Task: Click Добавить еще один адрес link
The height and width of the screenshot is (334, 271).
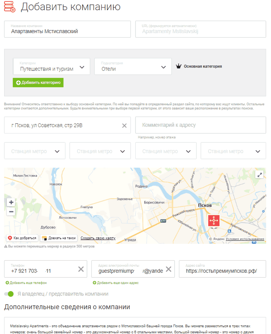Action: pos(118,283)
